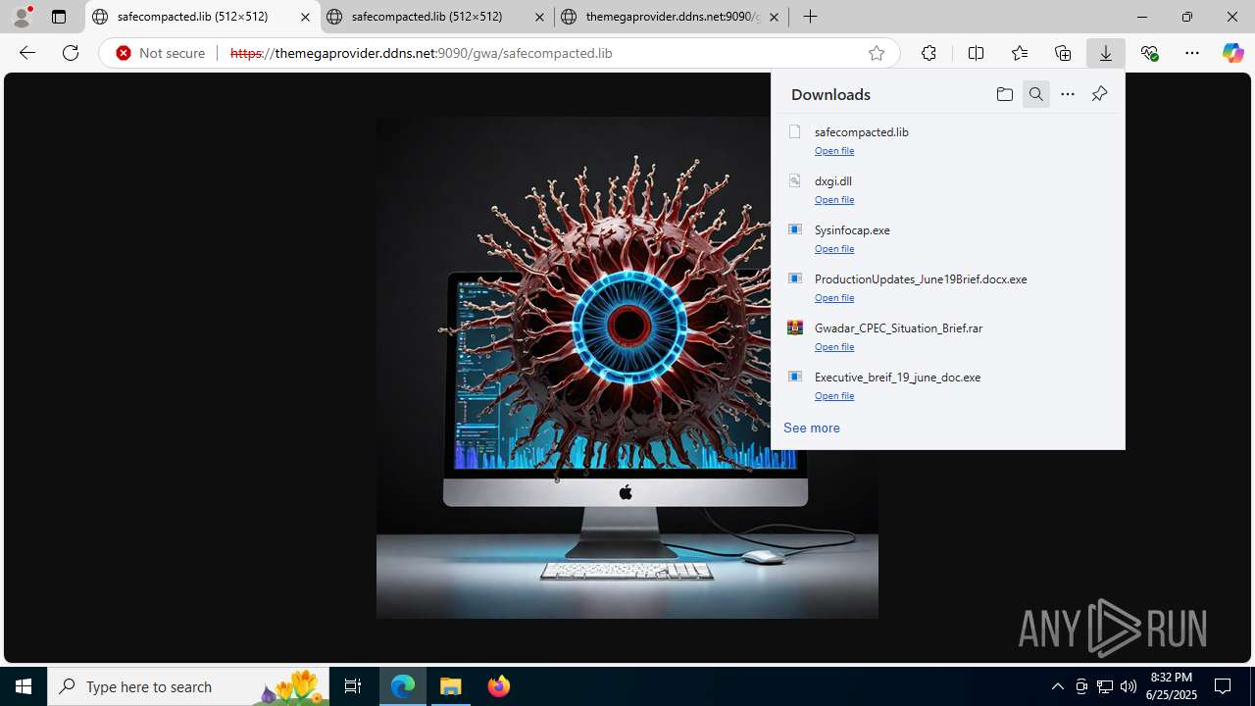Open the network tray icon
The image size is (1255, 706).
[x=1105, y=686]
